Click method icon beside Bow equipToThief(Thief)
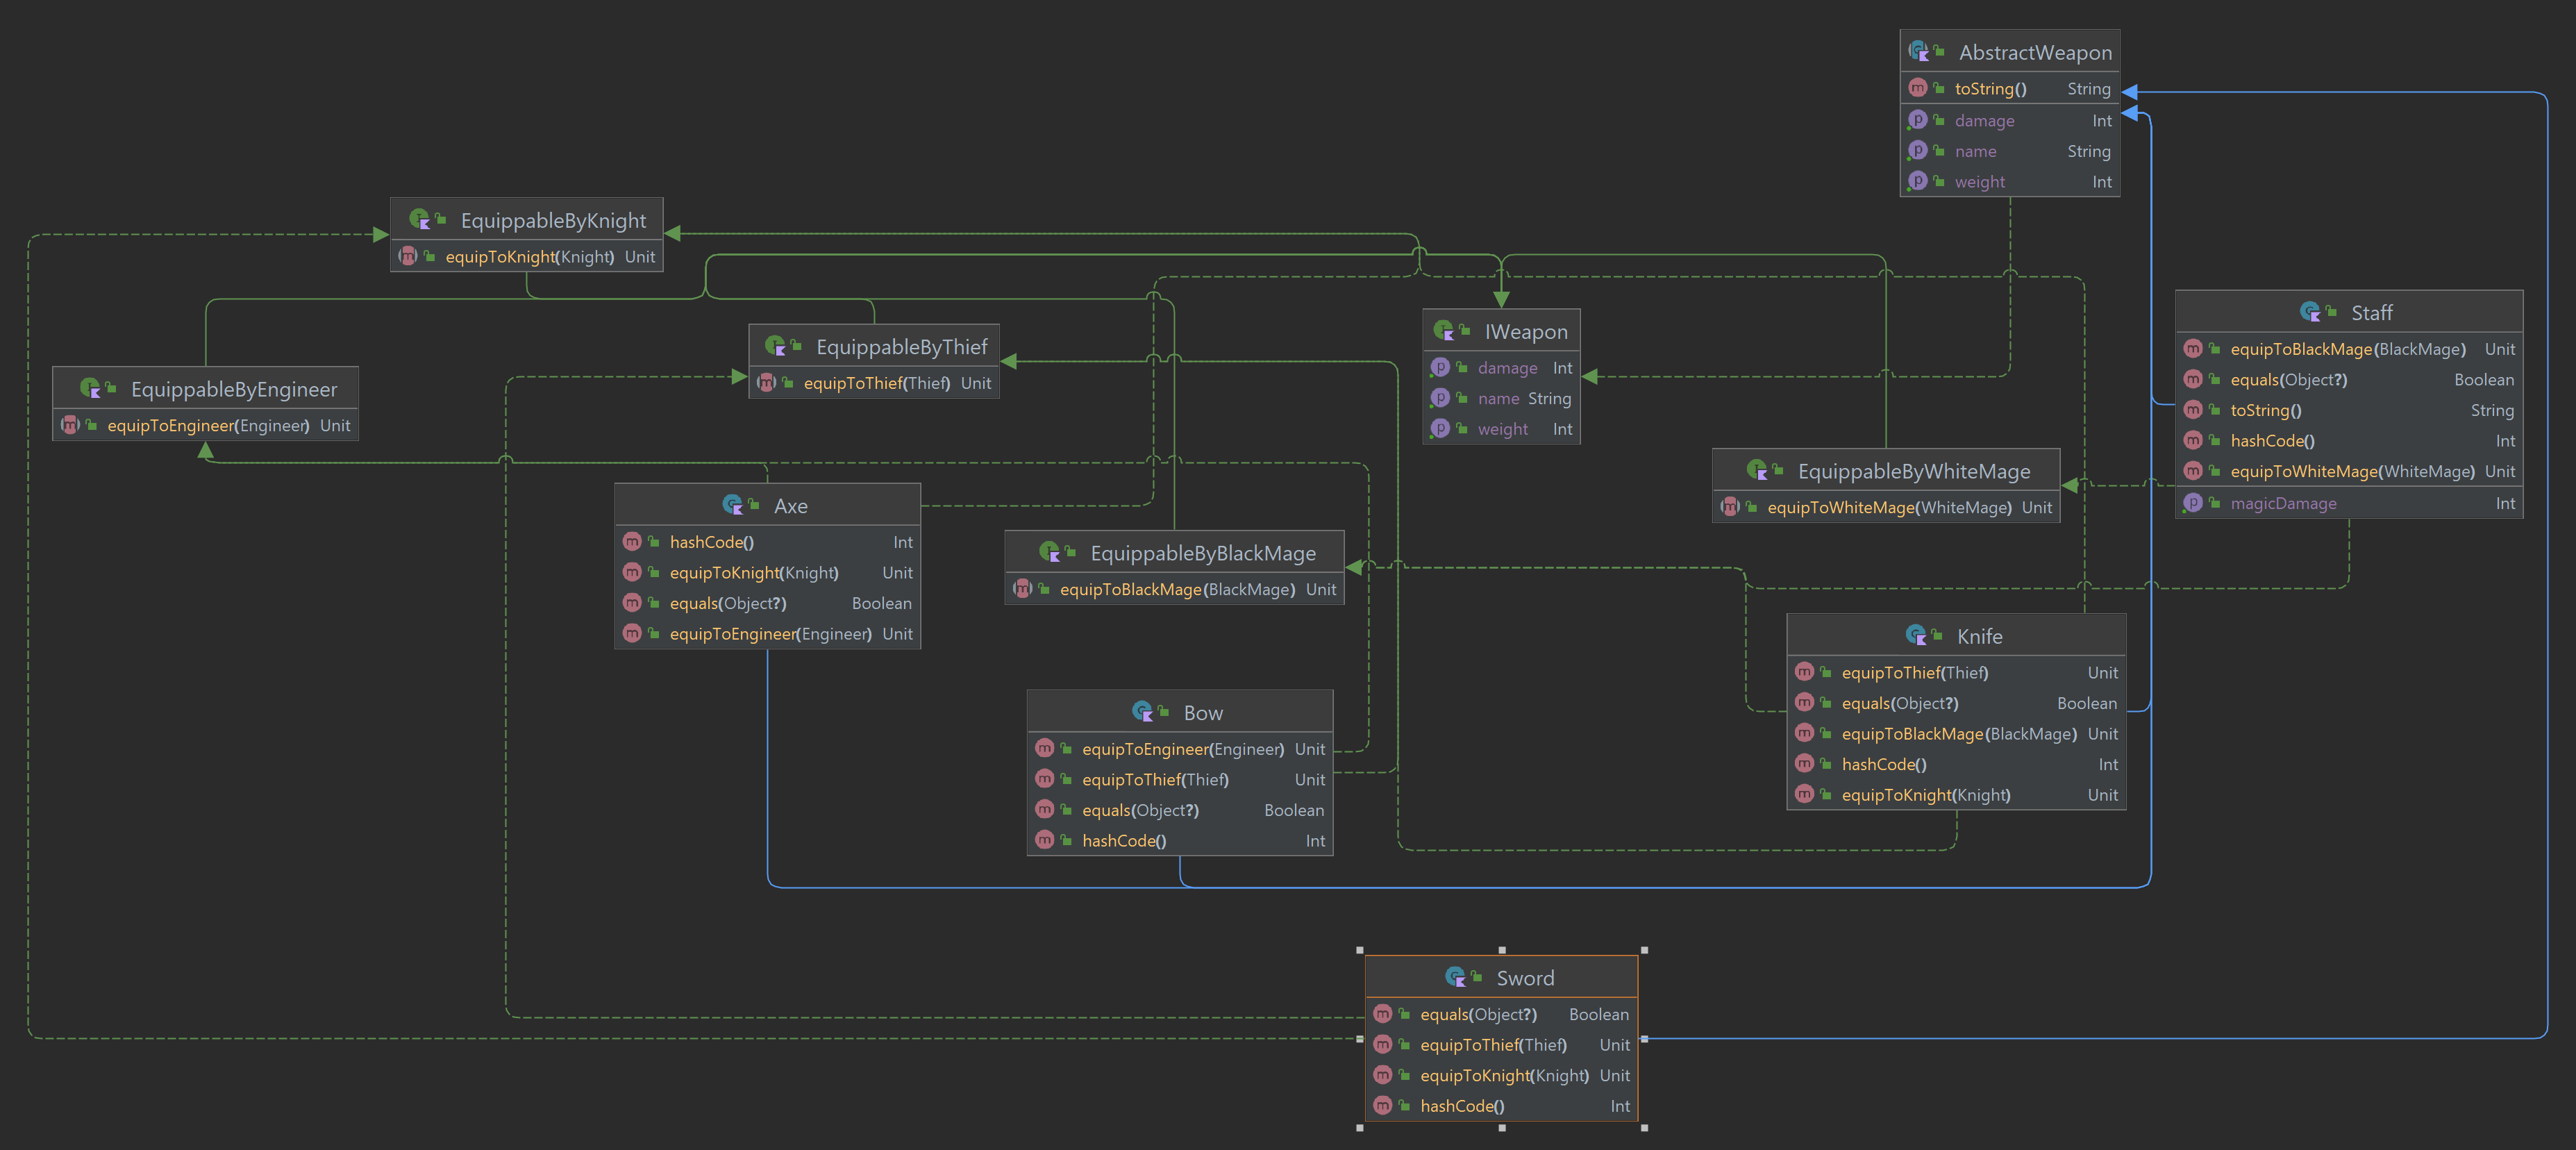 pos(1044,779)
